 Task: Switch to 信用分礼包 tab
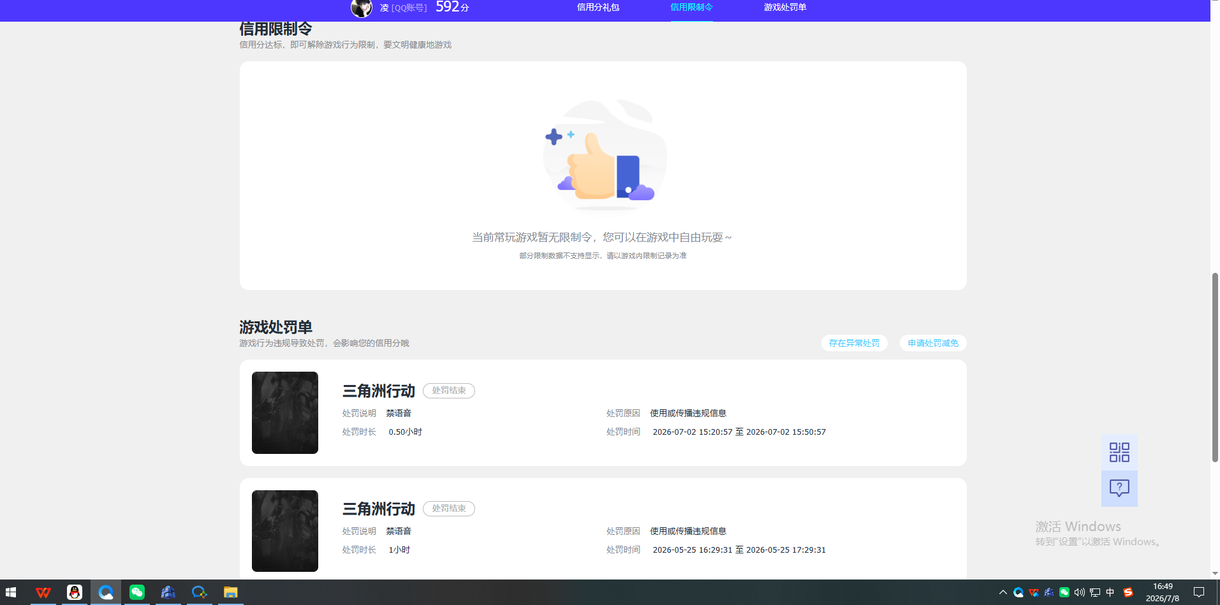coord(598,8)
